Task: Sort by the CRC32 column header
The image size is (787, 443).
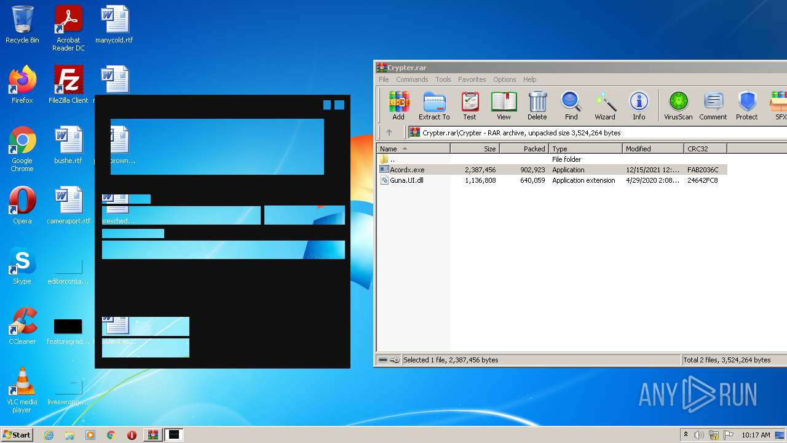Action: (706, 148)
